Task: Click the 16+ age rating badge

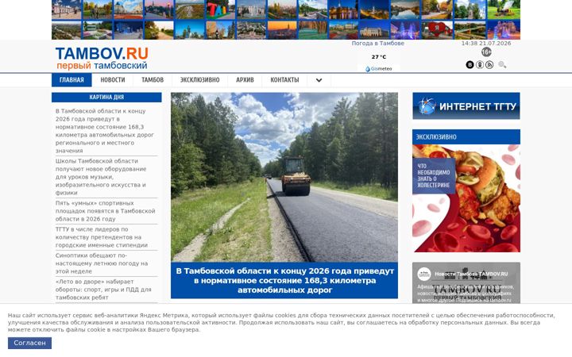Action: tap(486, 52)
